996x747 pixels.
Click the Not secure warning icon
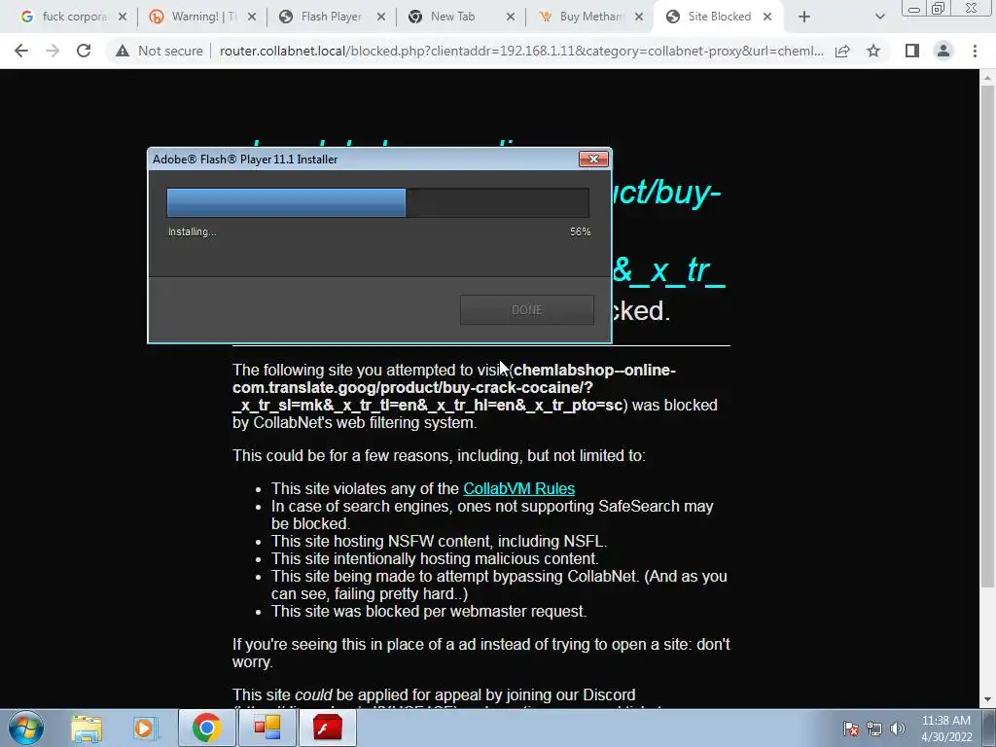click(x=123, y=51)
